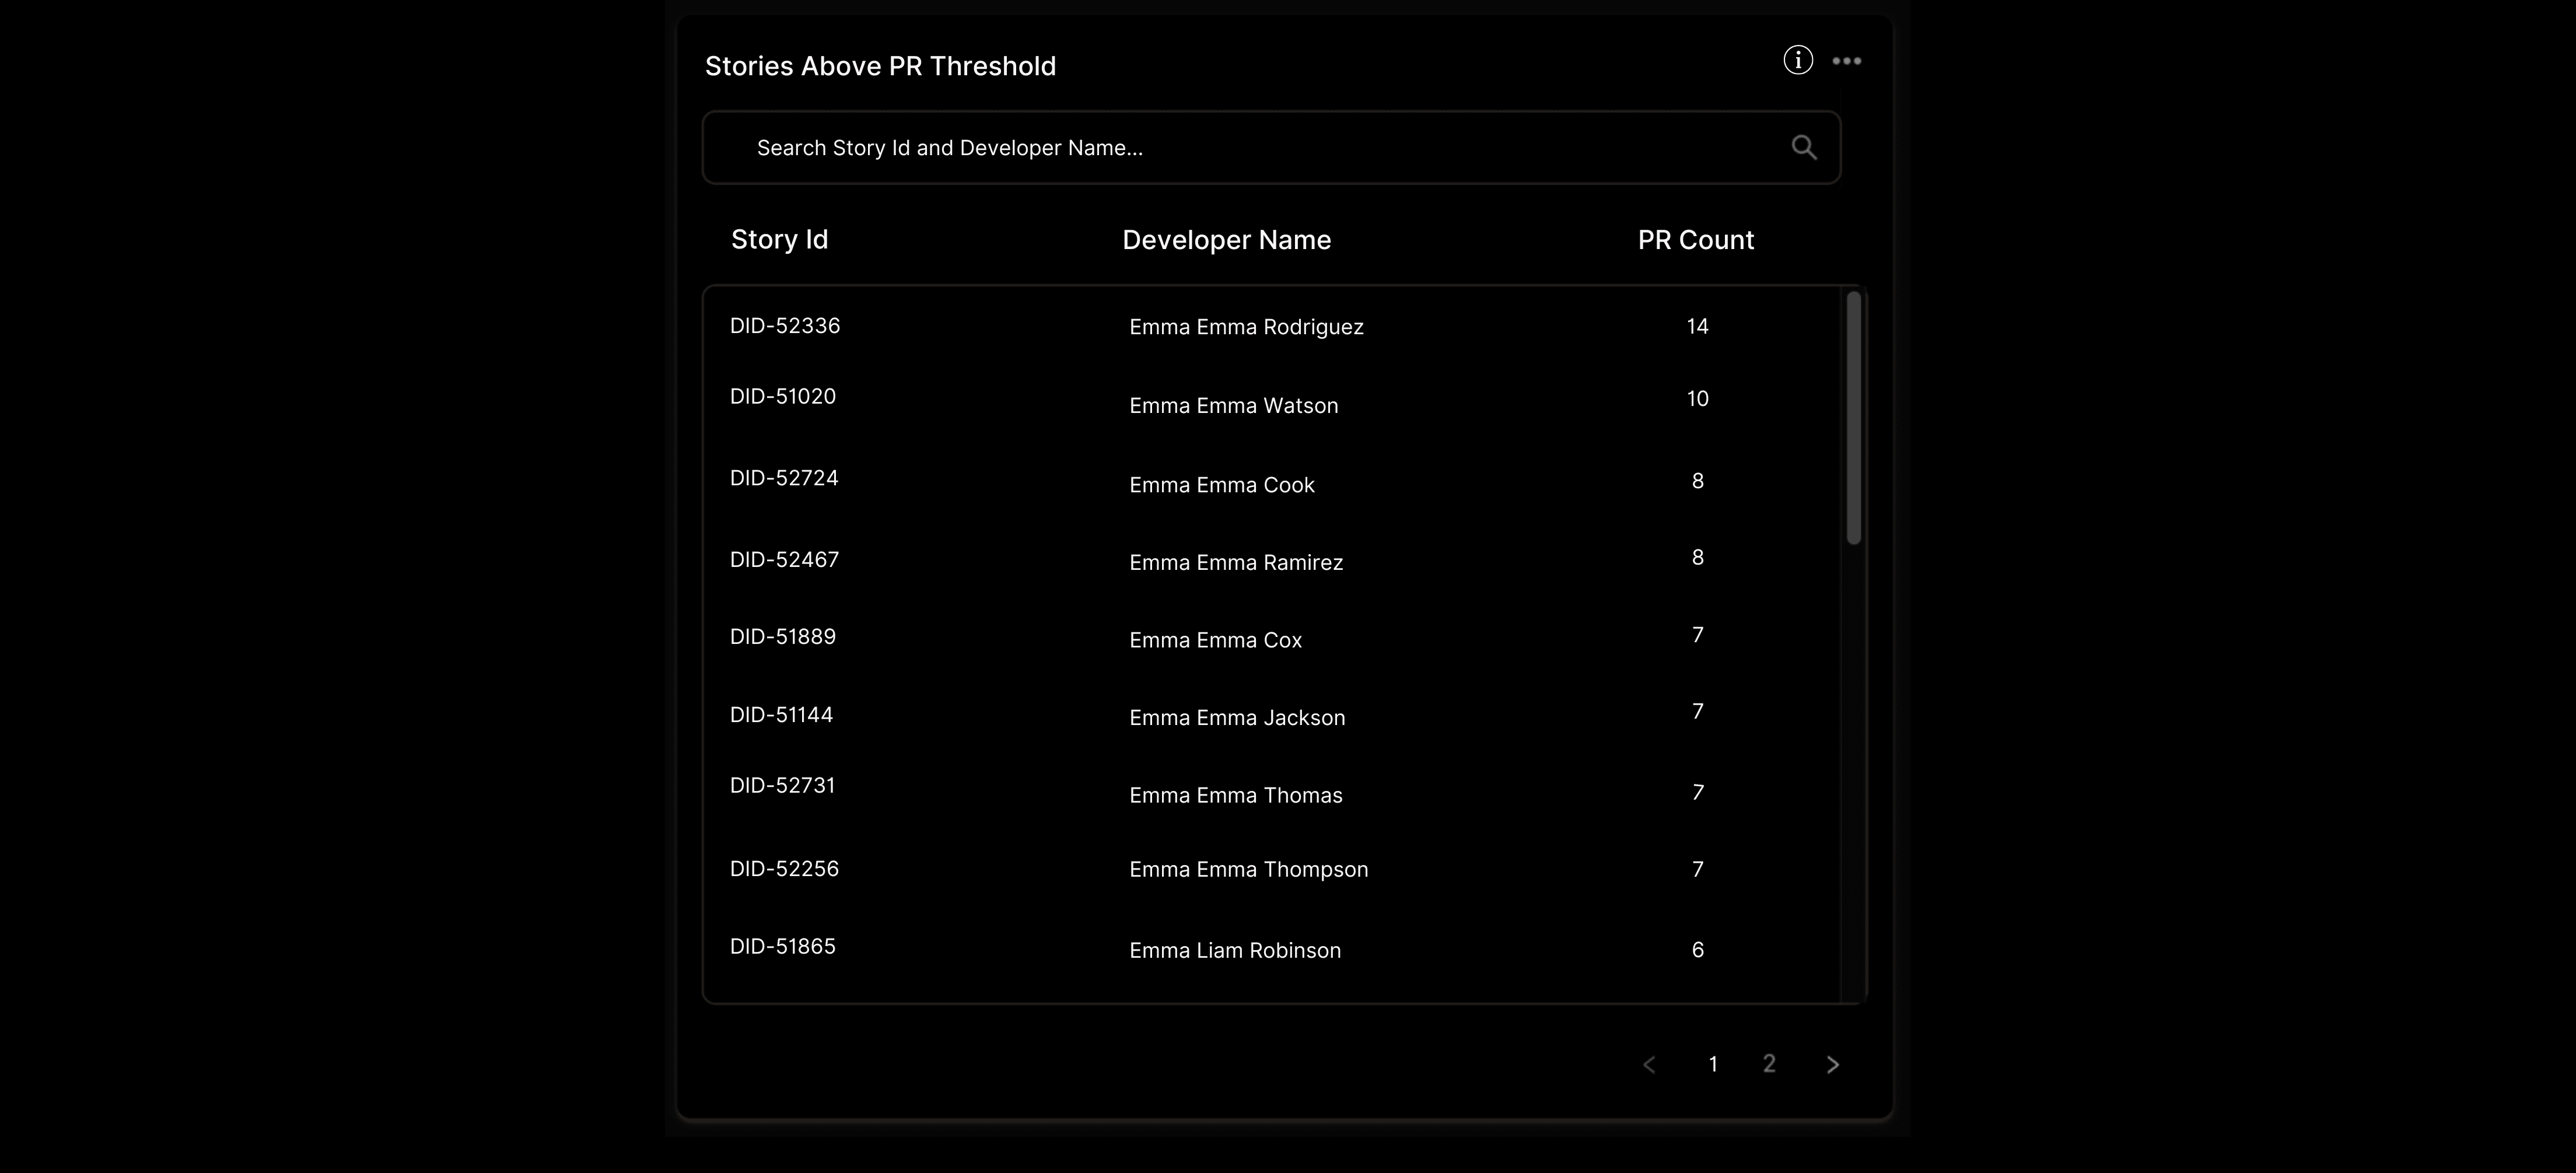The width and height of the screenshot is (2576, 1173).
Task: Click the info icon beside the title
Action: pyautogui.click(x=1797, y=61)
